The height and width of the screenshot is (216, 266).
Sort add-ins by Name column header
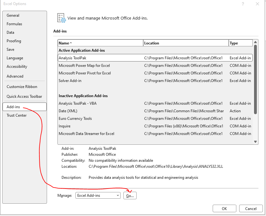point(100,43)
